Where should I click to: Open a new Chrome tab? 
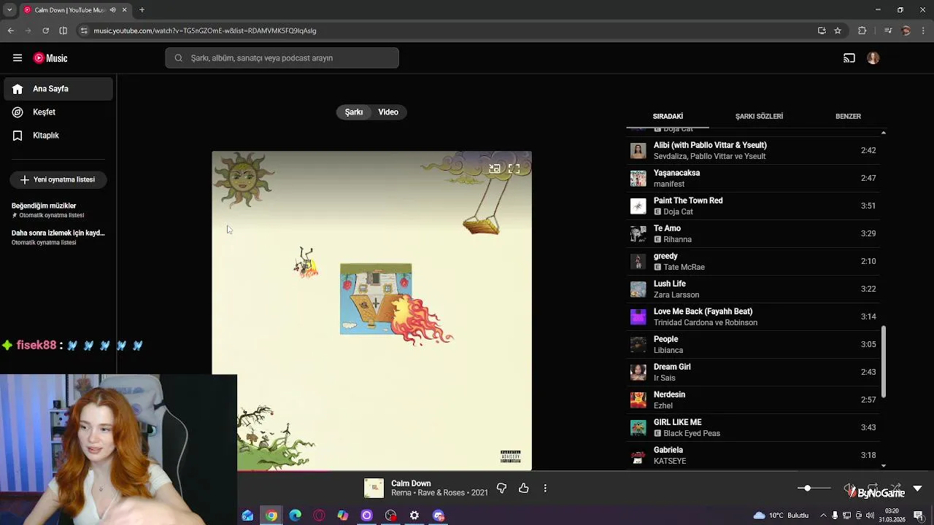142,10
